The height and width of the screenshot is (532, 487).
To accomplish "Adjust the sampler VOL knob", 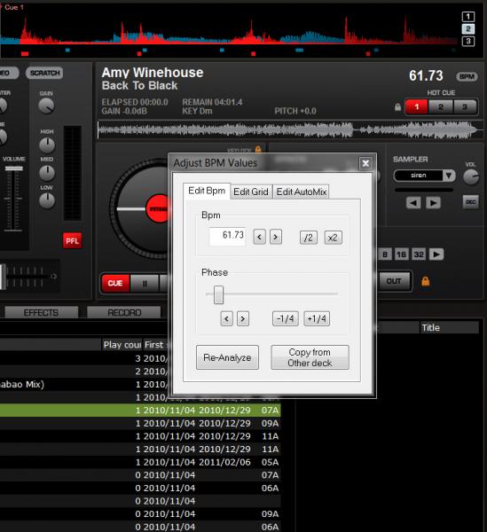I will coord(471,177).
